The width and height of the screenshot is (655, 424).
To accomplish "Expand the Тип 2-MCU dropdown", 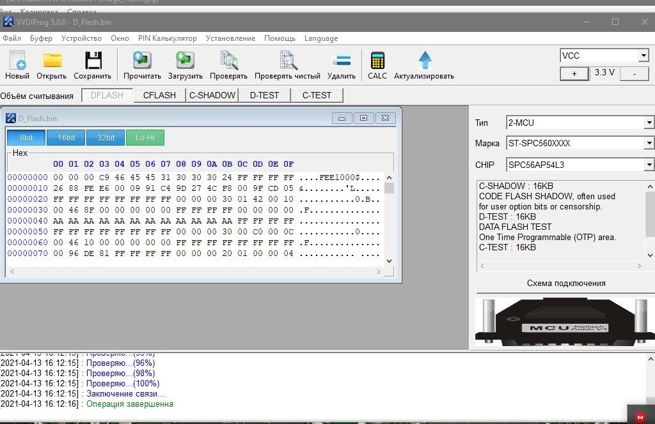I will tap(649, 123).
